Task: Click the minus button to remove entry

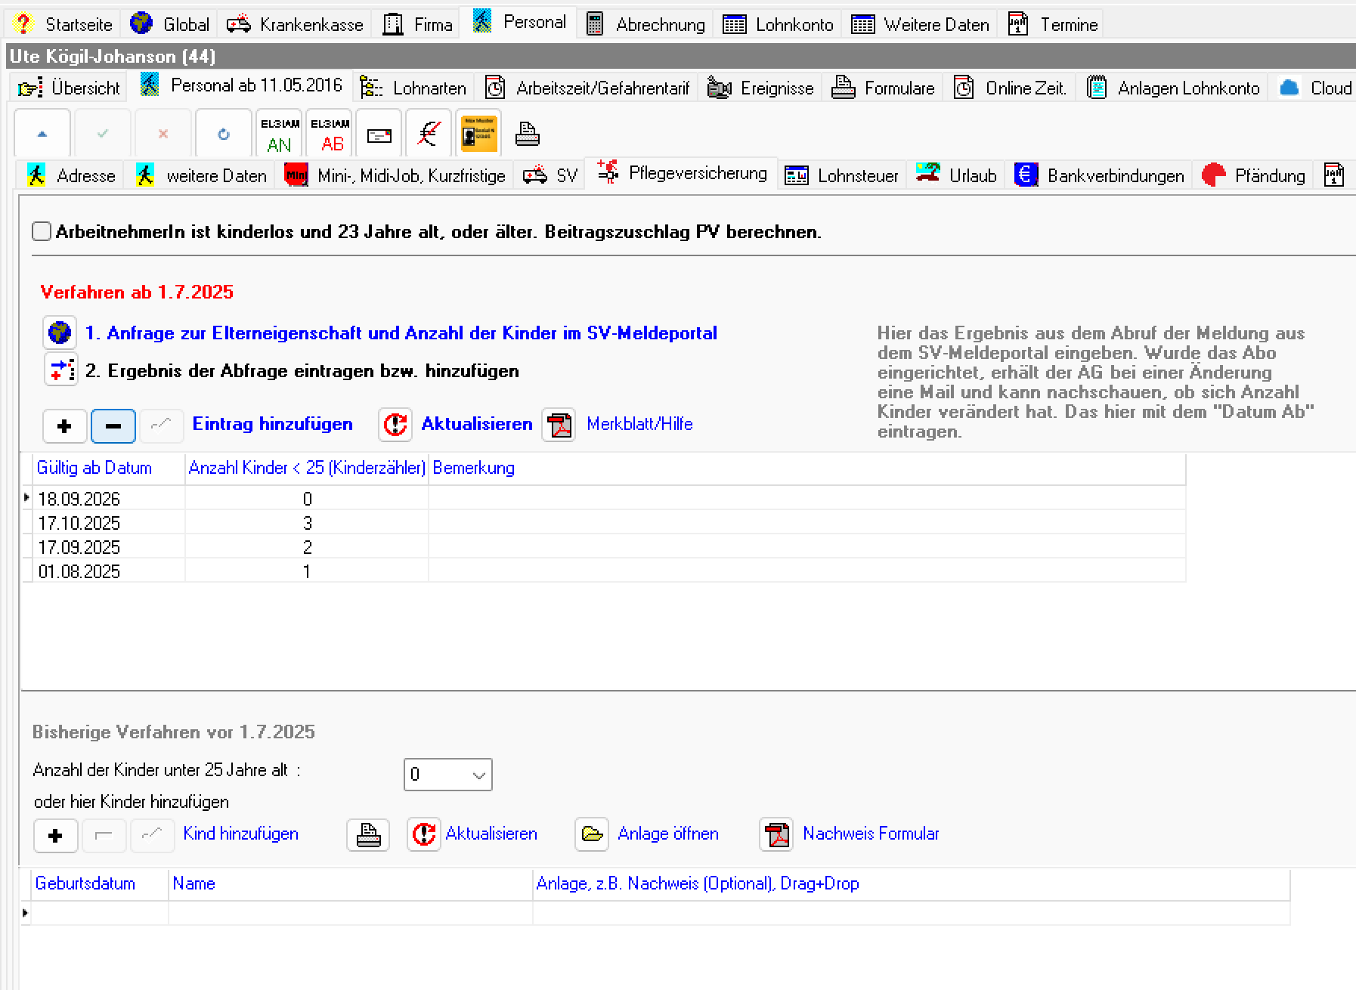Action: click(113, 426)
